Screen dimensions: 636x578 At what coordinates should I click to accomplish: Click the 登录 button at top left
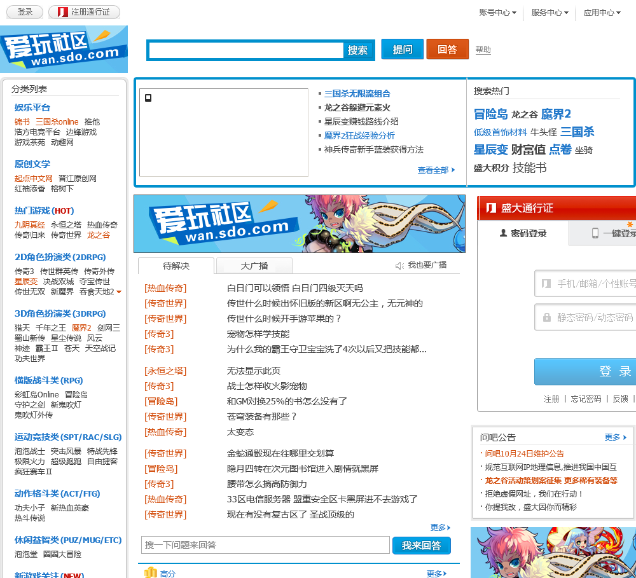[25, 12]
